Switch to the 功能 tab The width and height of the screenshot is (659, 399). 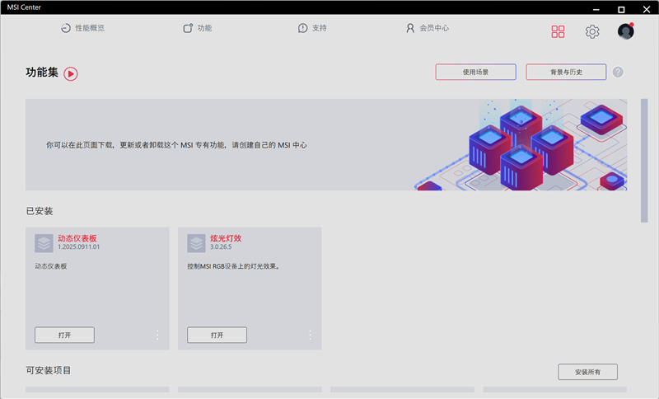pyautogui.click(x=198, y=28)
